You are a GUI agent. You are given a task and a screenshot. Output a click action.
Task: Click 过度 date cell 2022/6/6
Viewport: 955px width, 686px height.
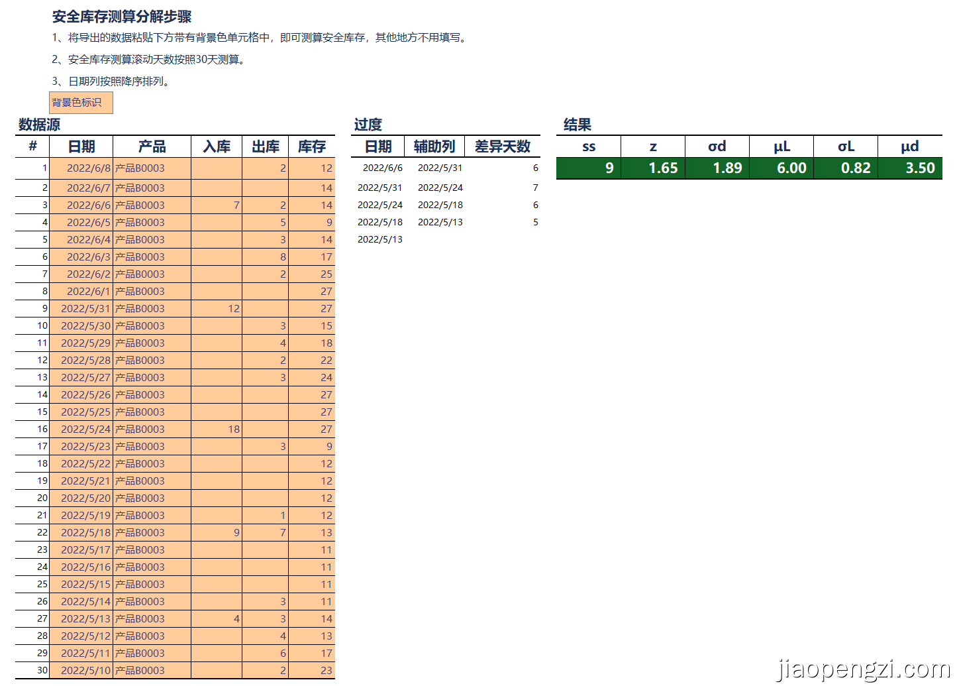[377, 168]
